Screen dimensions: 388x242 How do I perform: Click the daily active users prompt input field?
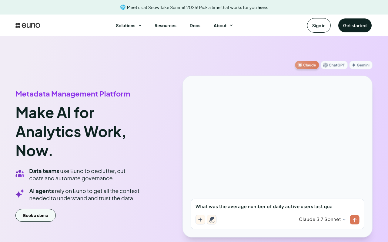point(264,206)
